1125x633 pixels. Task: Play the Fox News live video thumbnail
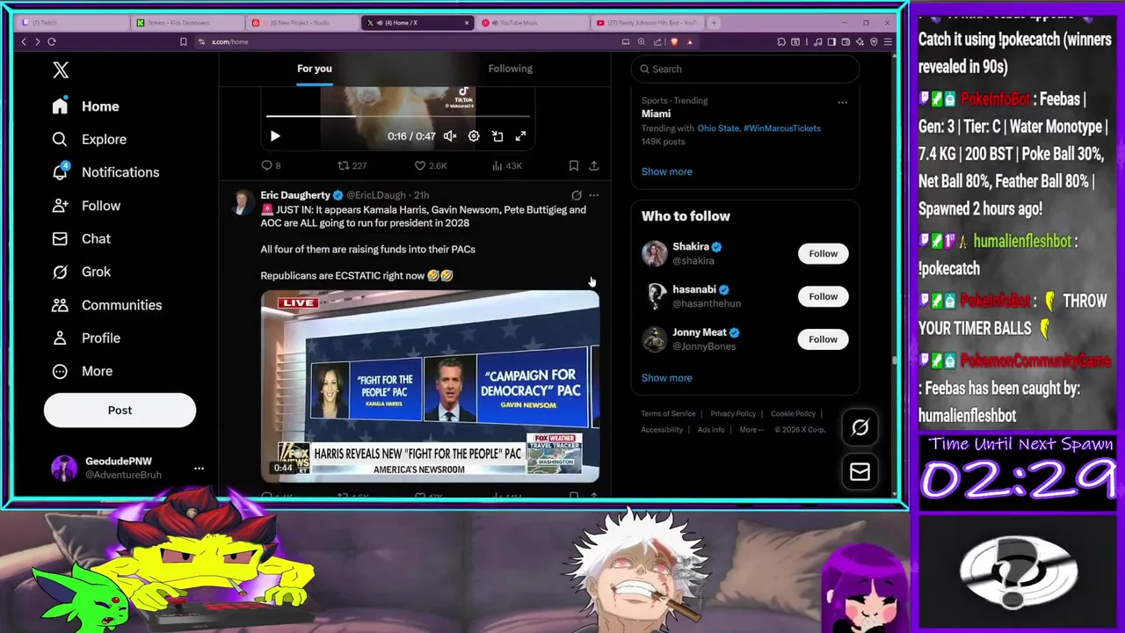[430, 387]
